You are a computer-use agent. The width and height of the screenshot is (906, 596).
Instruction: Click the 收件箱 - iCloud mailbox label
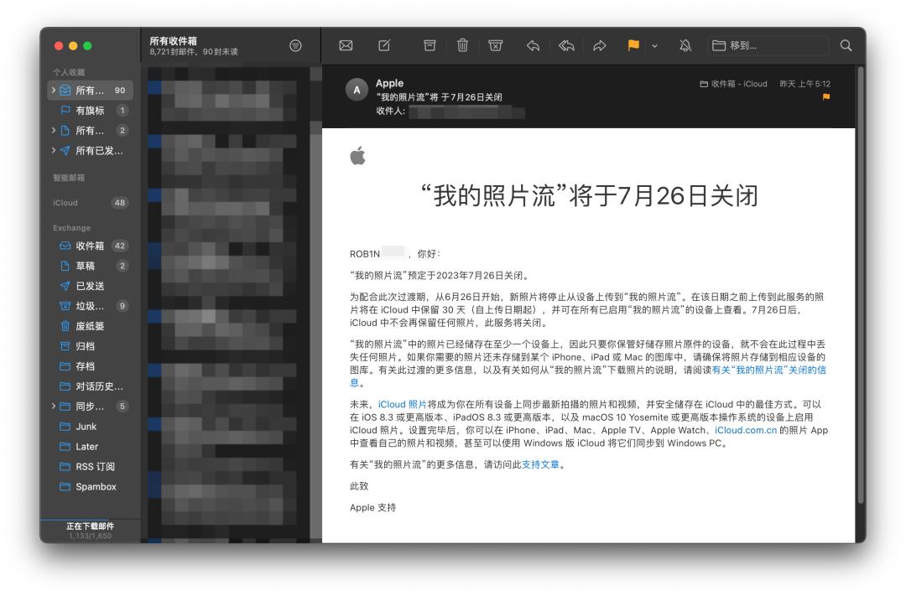click(x=733, y=84)
